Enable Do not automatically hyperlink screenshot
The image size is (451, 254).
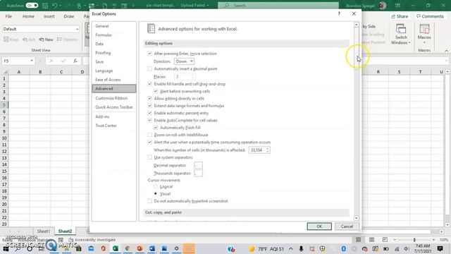tap(149, 200)
